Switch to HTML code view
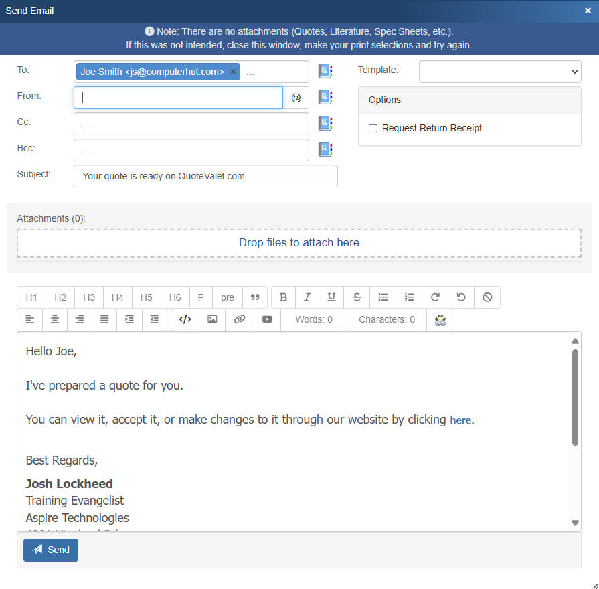Viewport: 599px width, 589px height. point(185,319)
